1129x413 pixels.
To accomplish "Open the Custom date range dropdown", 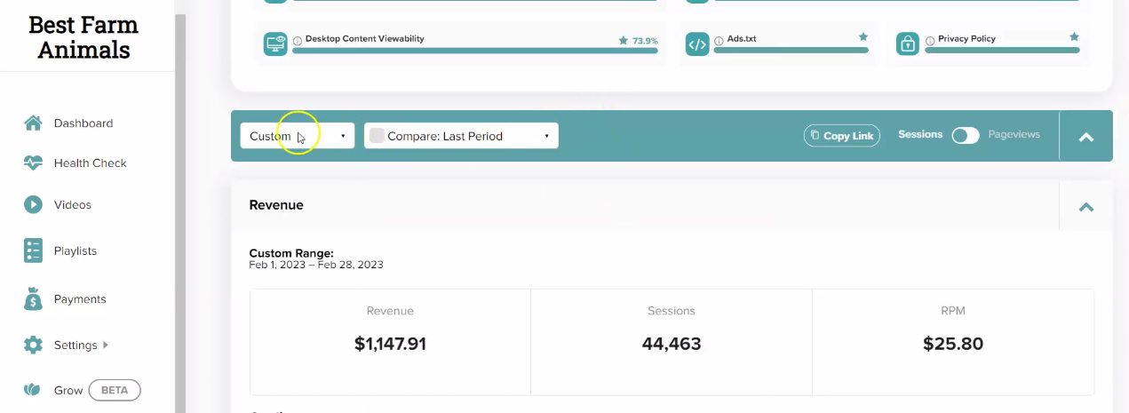I will (298, 136).
